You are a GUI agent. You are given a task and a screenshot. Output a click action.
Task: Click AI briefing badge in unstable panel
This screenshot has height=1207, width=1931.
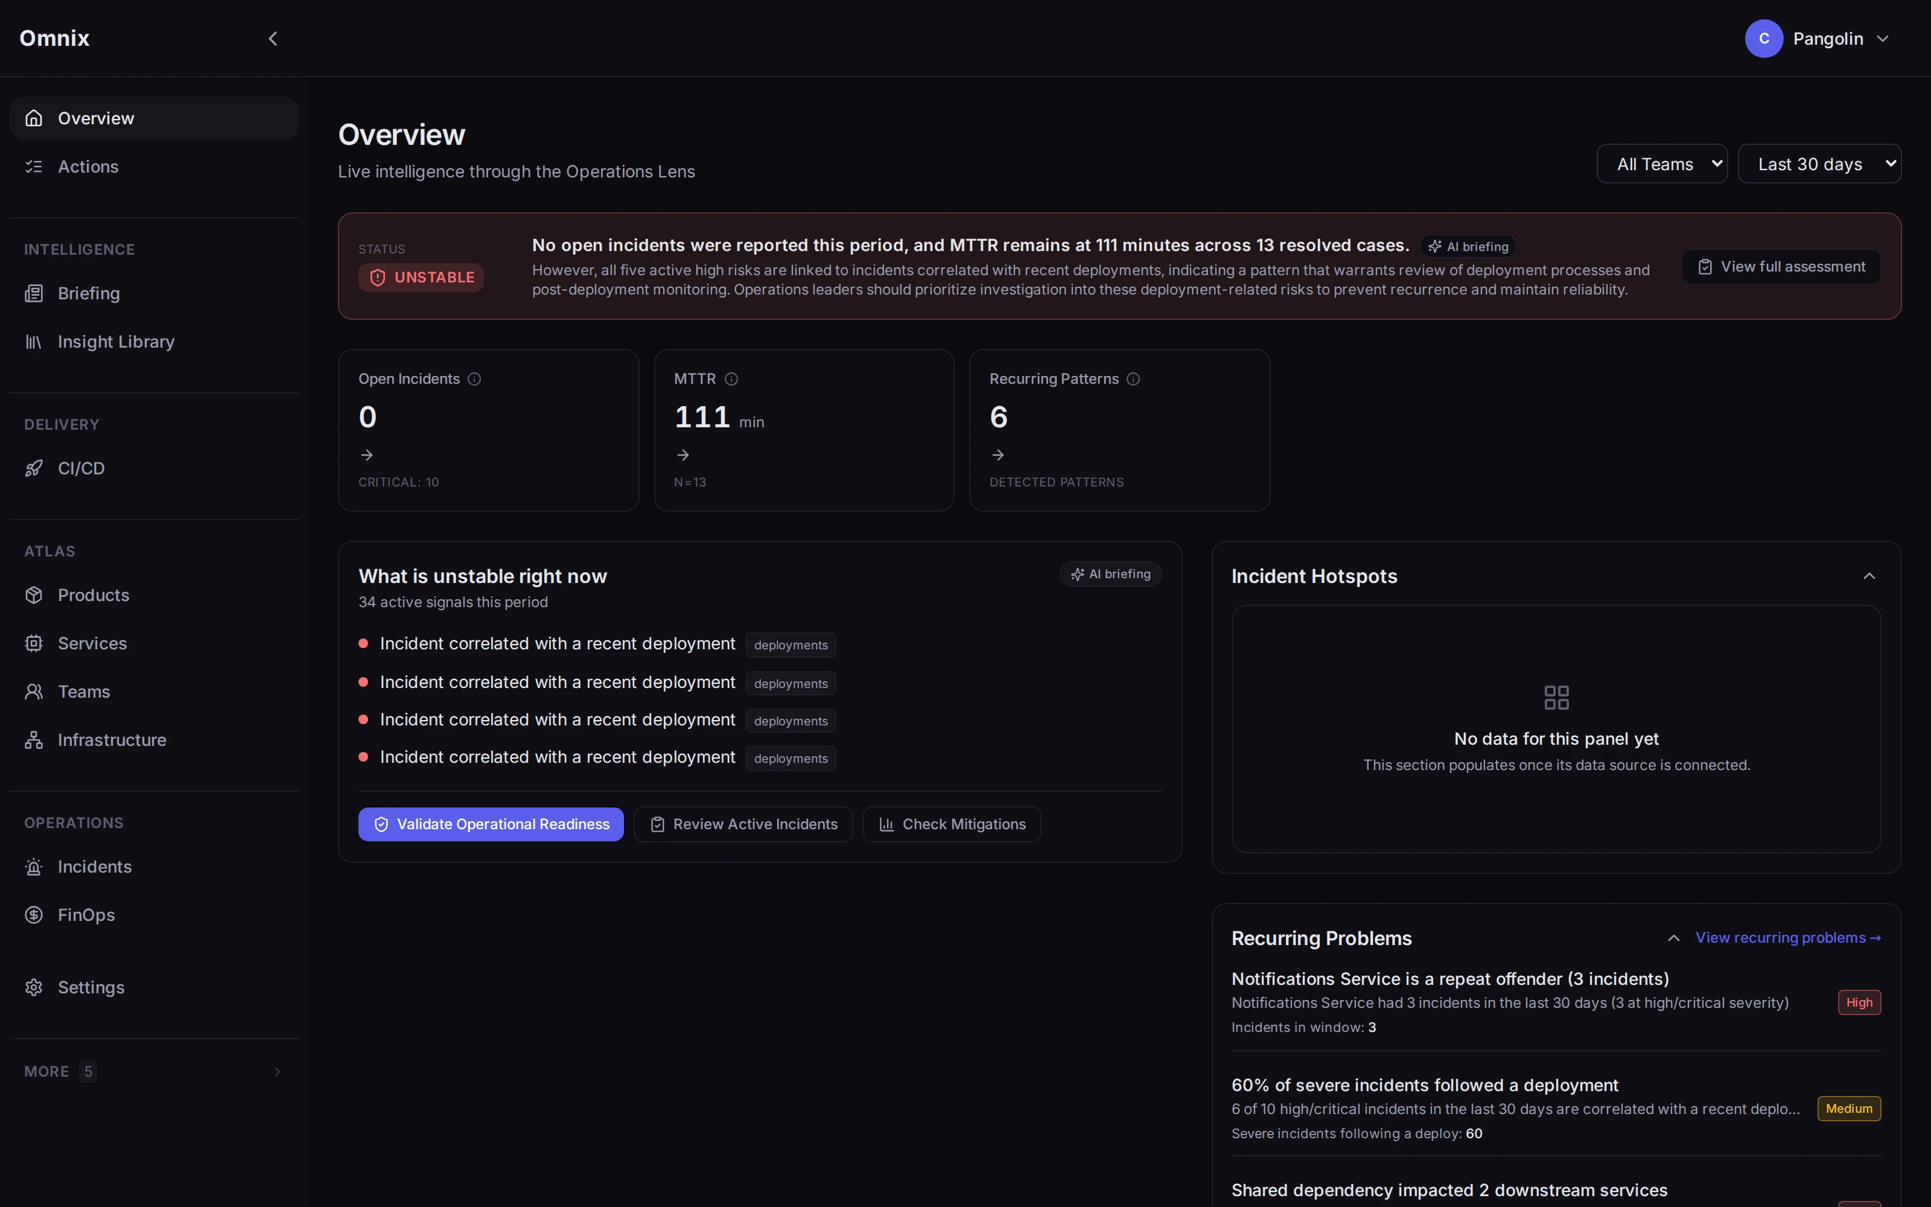pyautogui.click(x=1111, y=574)
